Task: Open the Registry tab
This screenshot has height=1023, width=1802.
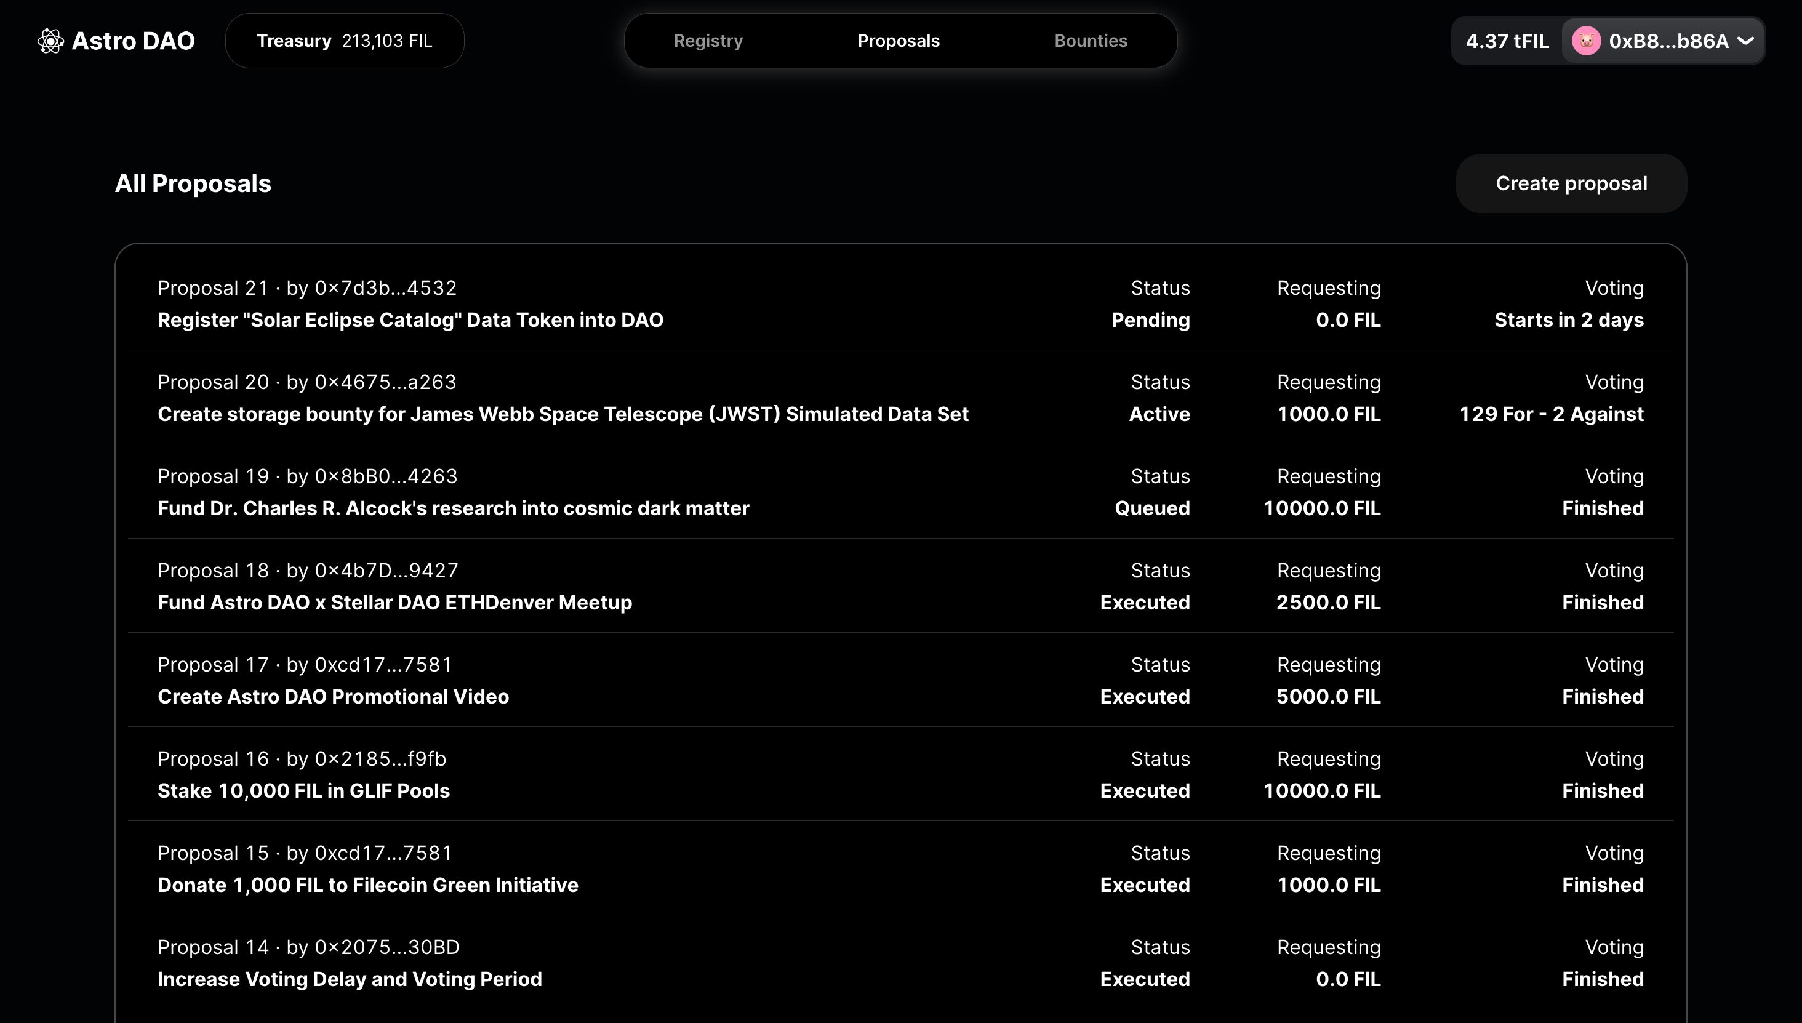Action: click(708, 41)
